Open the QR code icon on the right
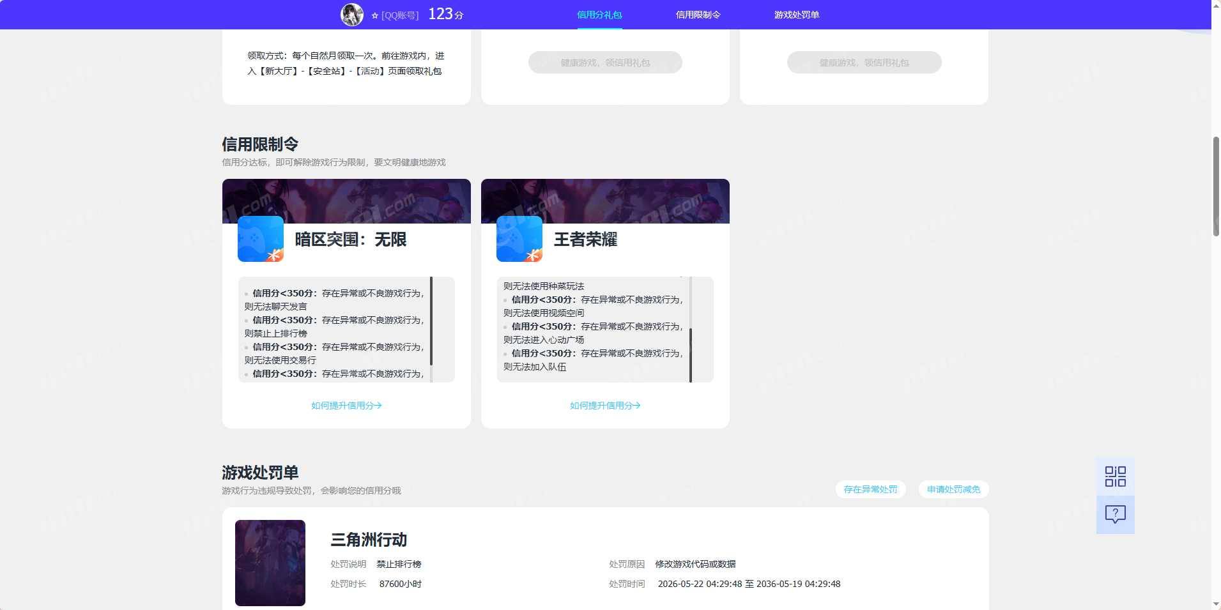Image resolution: width=1221 pixels, height=610 pixels. pos(1115,477)
